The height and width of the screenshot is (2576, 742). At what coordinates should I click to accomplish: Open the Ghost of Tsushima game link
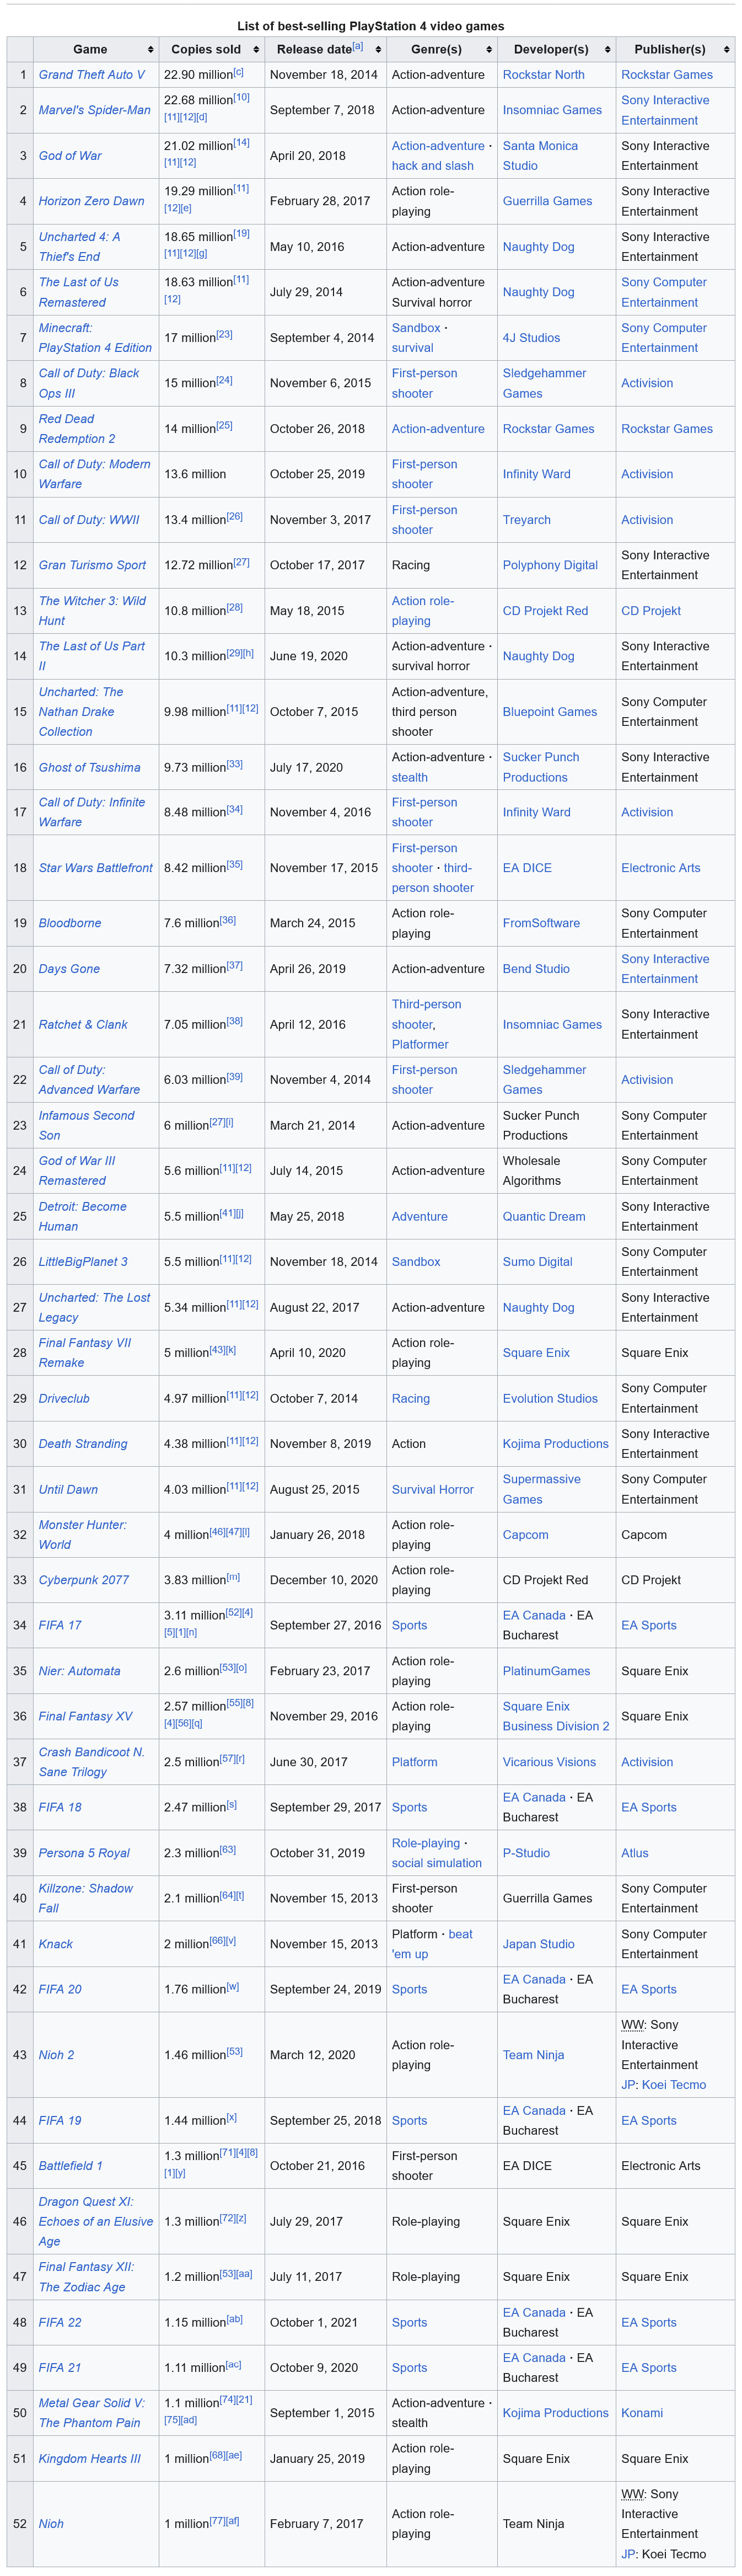pos(90,768)
